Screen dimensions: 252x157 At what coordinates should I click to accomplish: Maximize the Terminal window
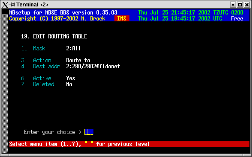(x=240, y=5)
